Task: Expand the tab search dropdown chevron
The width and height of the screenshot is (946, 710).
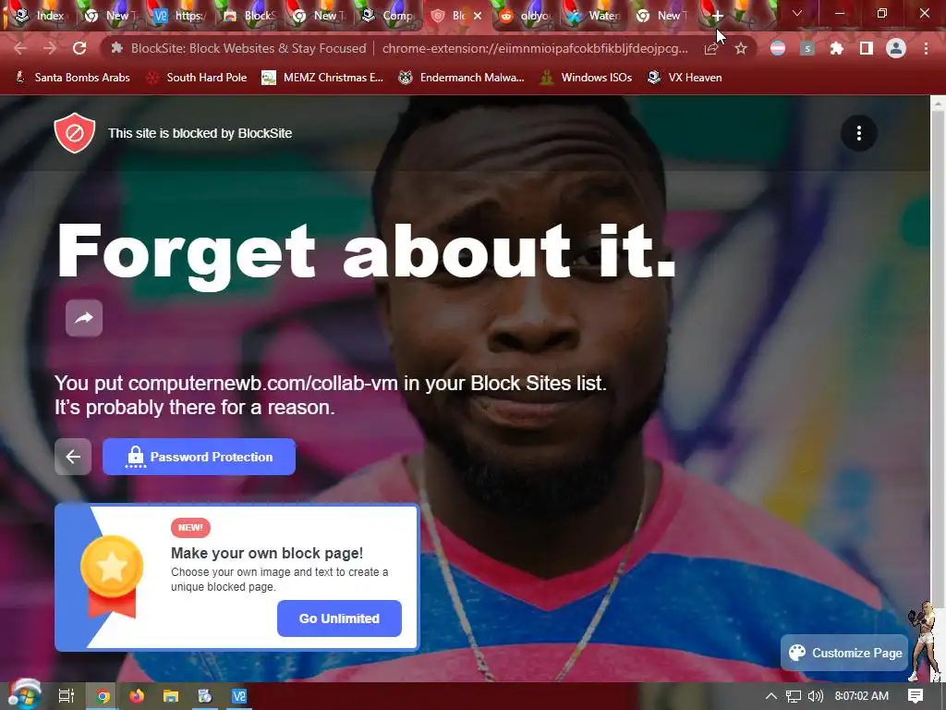Action: tap(797, 13)
